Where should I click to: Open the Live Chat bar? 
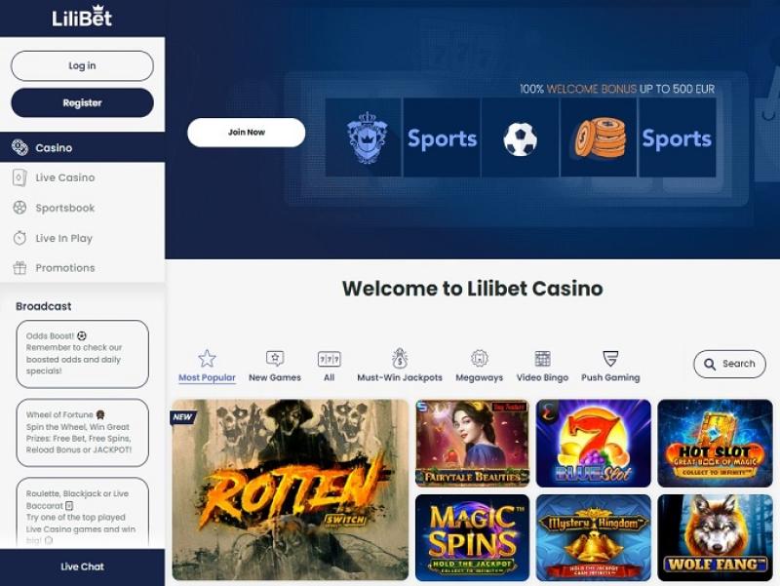83,567
